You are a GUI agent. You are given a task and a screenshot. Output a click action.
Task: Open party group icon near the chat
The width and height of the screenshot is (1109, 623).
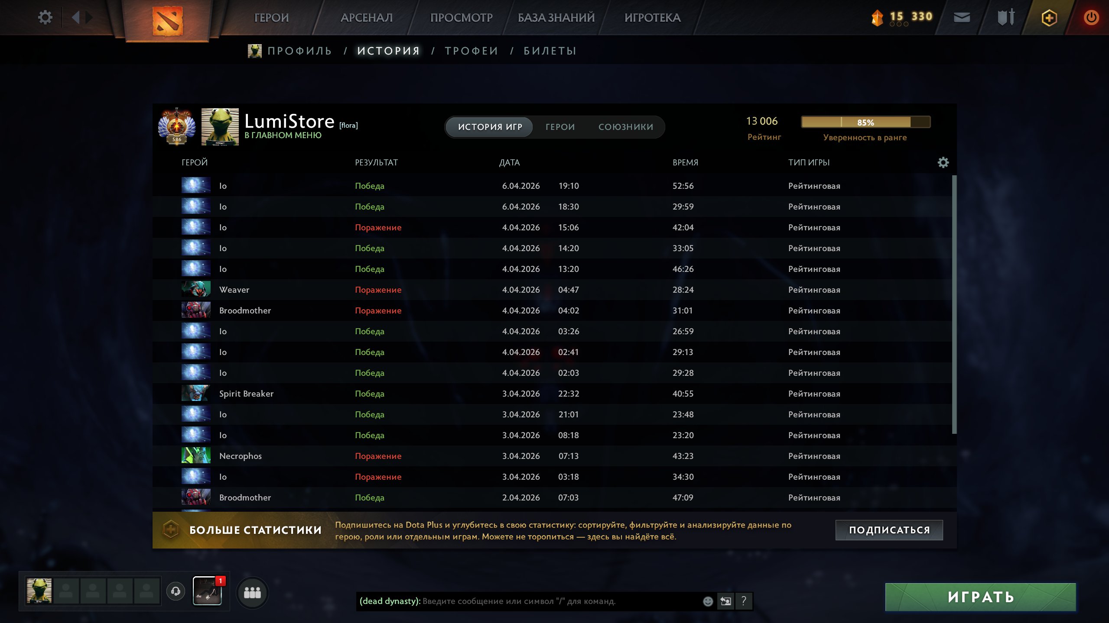coord(252,592)
